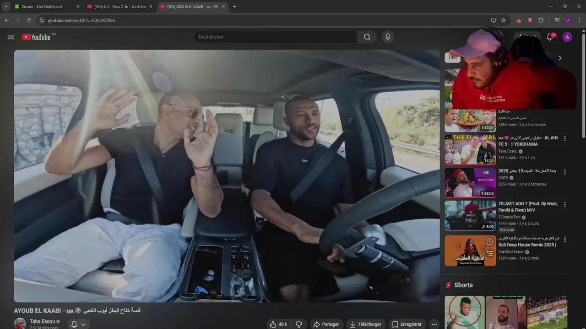
Task: Open the media controls icon in toolbar
Action: click(x=557, y=20)
